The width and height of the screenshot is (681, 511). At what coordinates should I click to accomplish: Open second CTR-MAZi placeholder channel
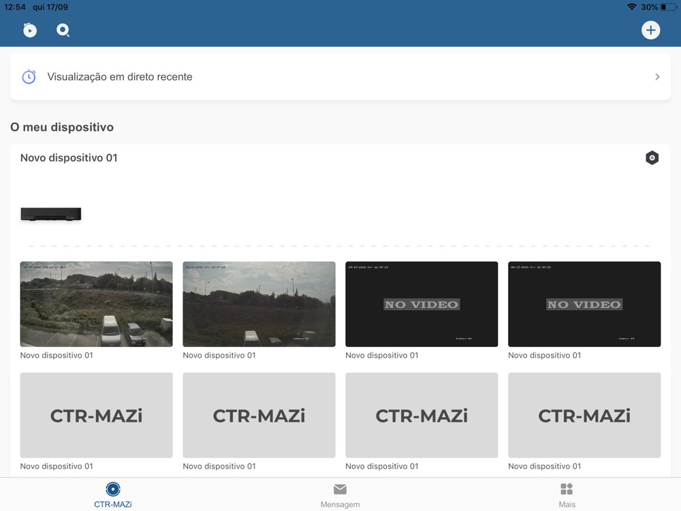259,415
